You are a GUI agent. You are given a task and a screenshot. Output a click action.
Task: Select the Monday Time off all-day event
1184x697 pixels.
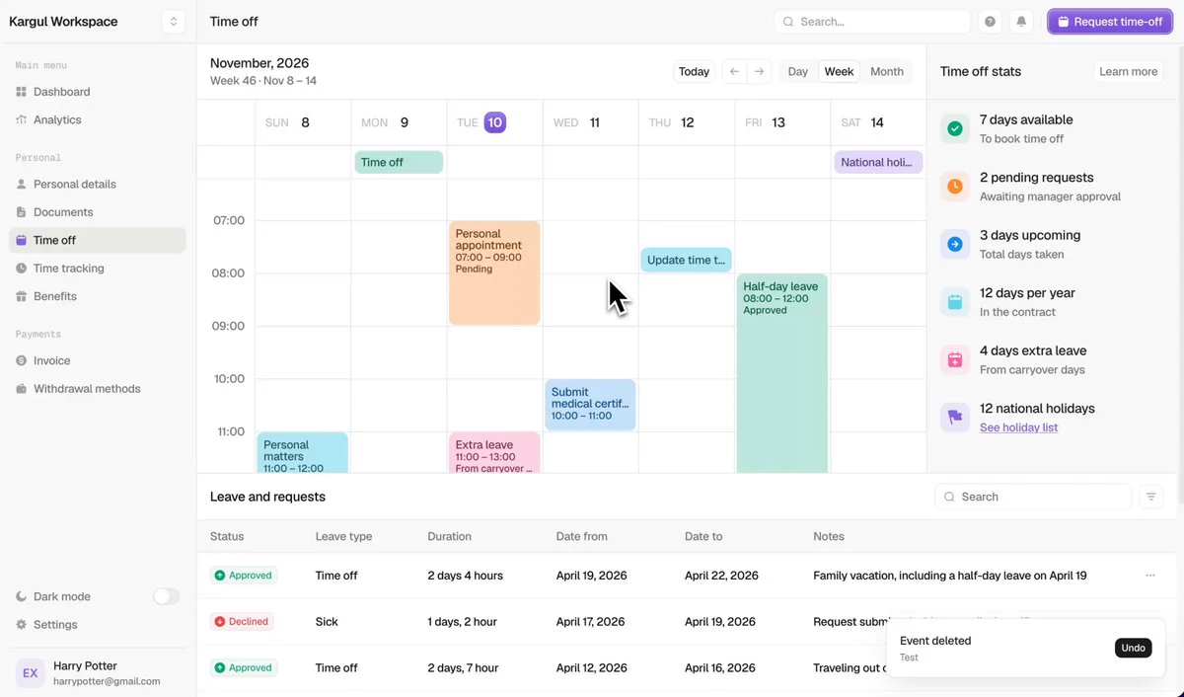399,162
